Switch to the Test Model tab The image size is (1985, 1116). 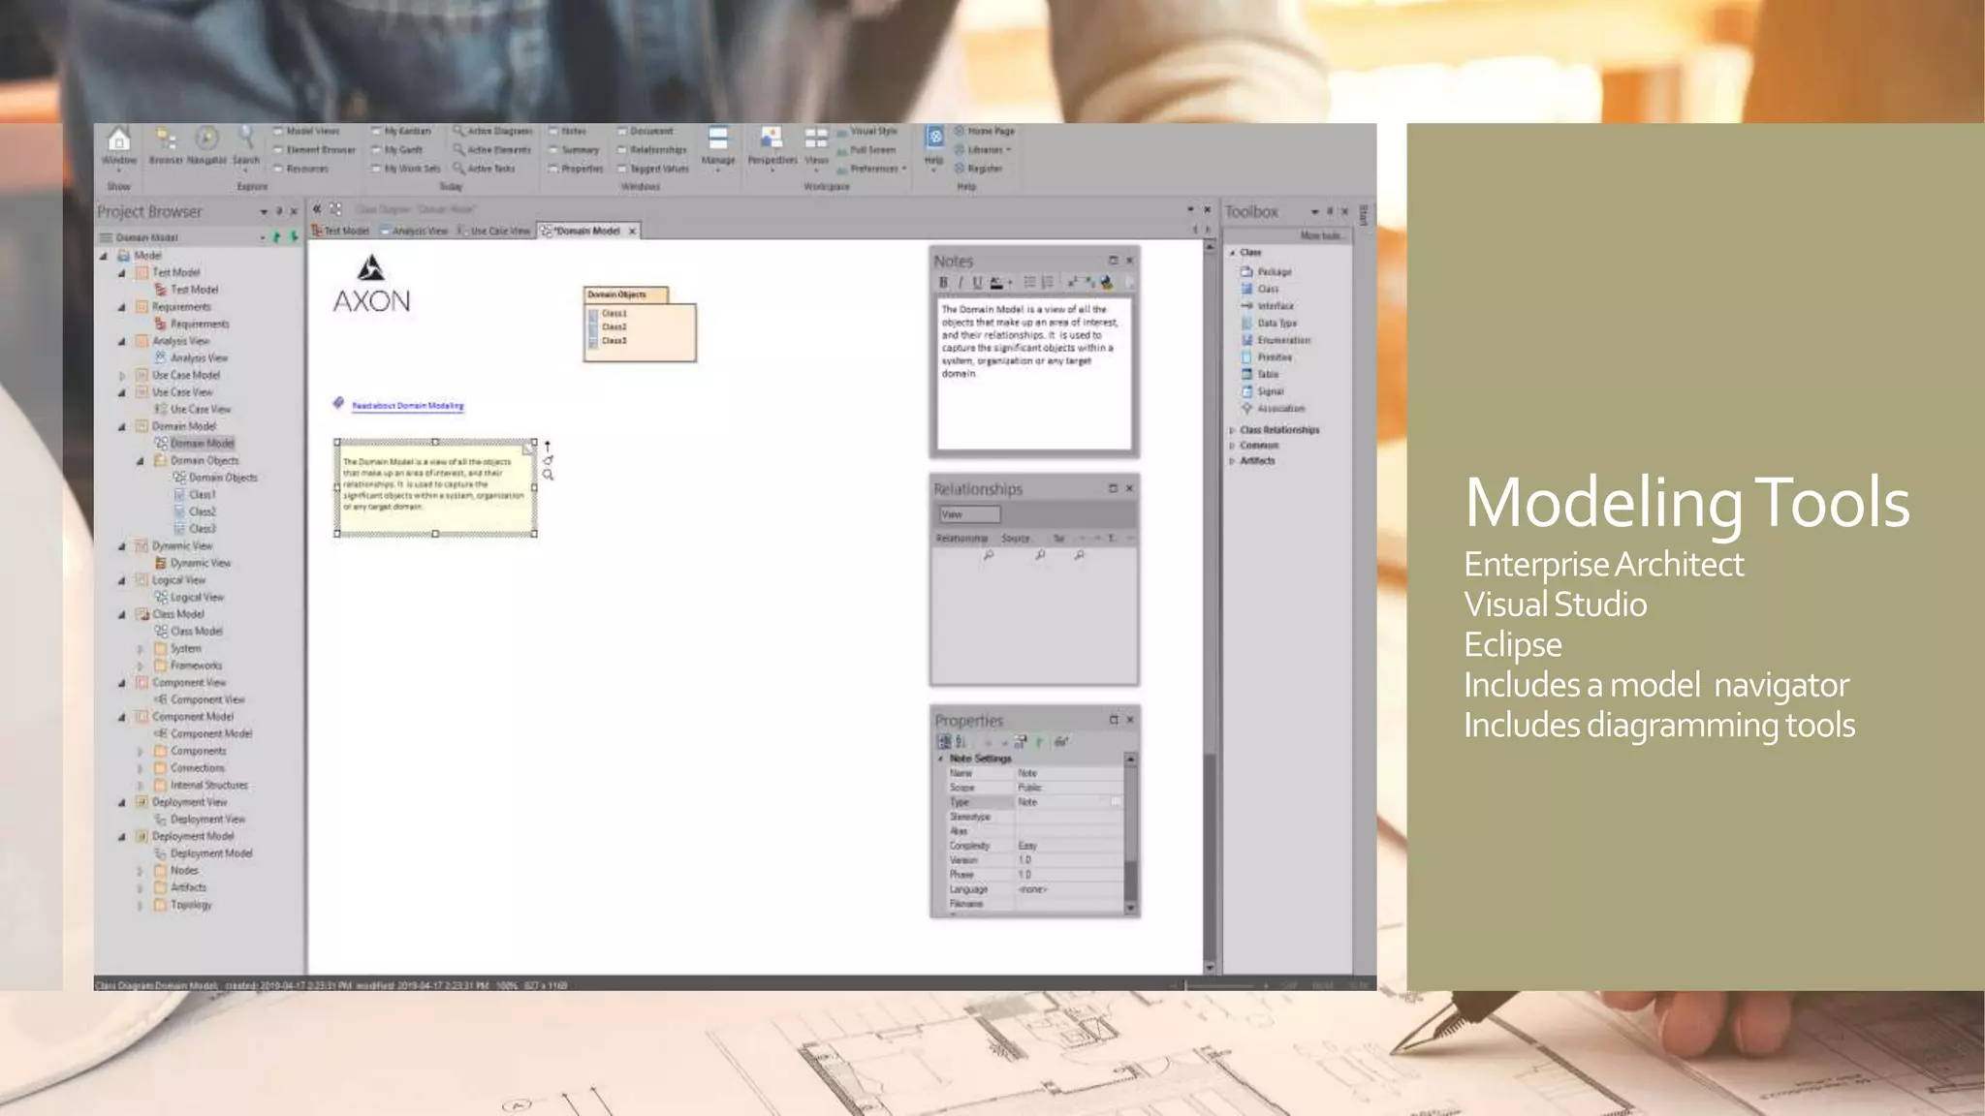(340, 232)
